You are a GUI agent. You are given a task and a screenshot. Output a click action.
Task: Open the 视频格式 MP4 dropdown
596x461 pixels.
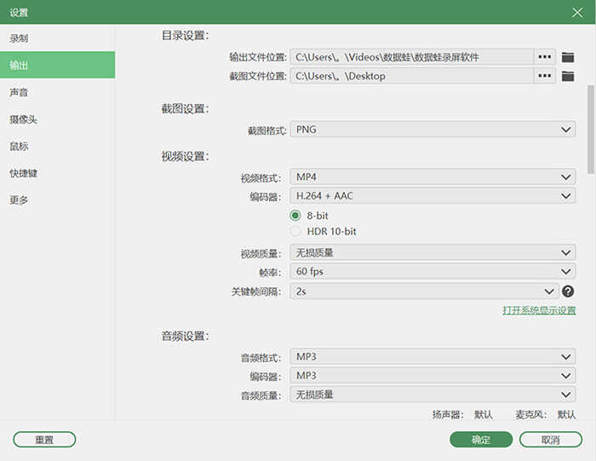pyautogui.click(x=433, y=177)
